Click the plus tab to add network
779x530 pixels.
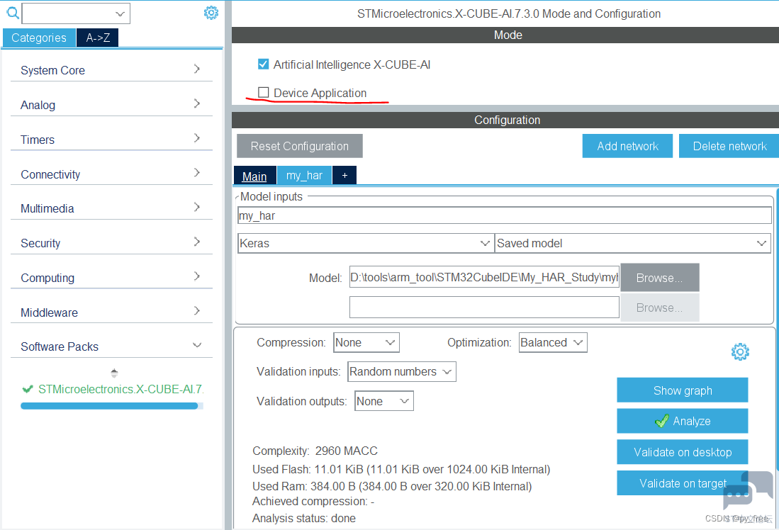[x=344, y=175]
